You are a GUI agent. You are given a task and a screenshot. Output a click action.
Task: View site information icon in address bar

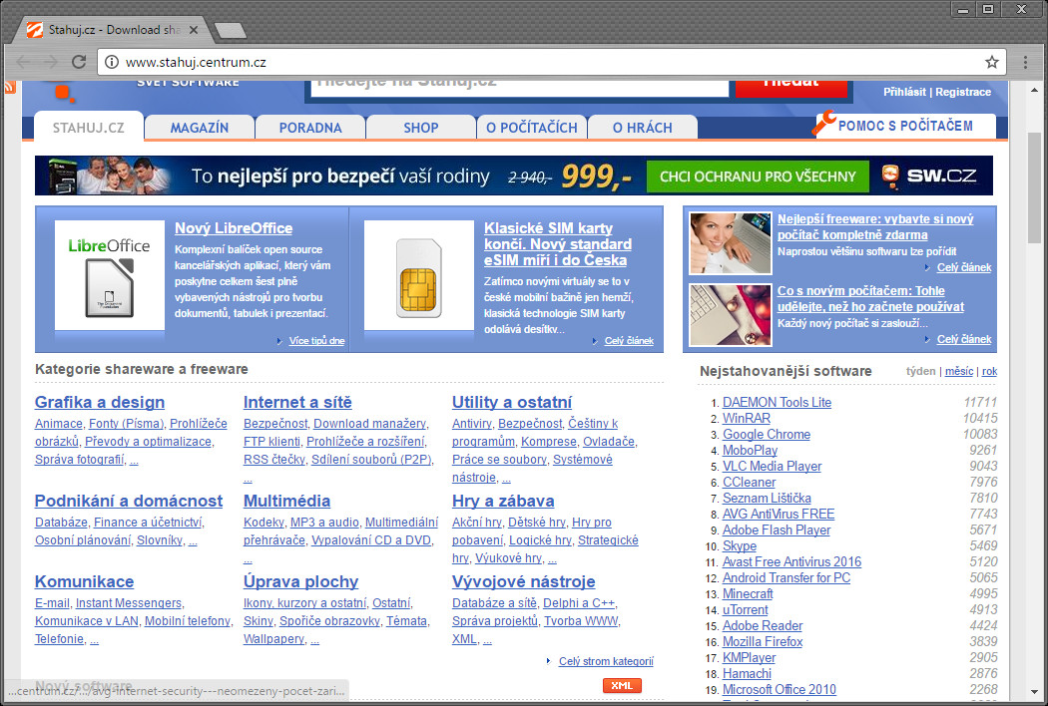(112, 62)
